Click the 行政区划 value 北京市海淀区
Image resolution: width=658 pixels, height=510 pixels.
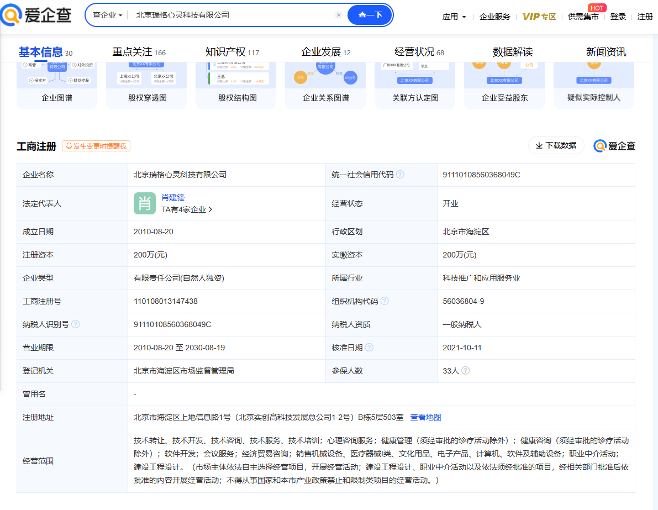[x=466, y=232]
